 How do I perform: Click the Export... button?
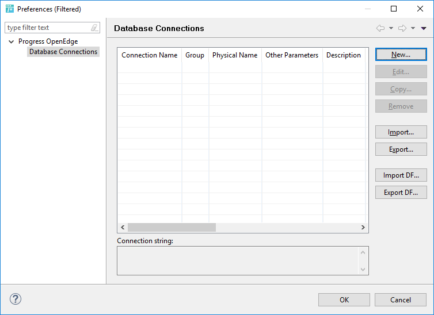[401, 149]
